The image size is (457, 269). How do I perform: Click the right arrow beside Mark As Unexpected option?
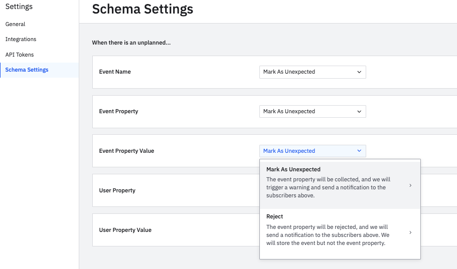[410, 185]
